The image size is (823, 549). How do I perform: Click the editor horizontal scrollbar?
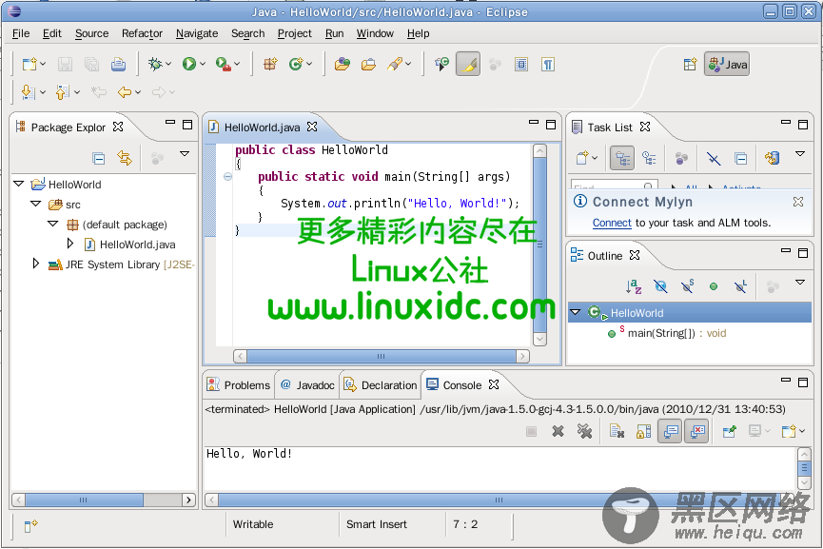coord(382,357)
